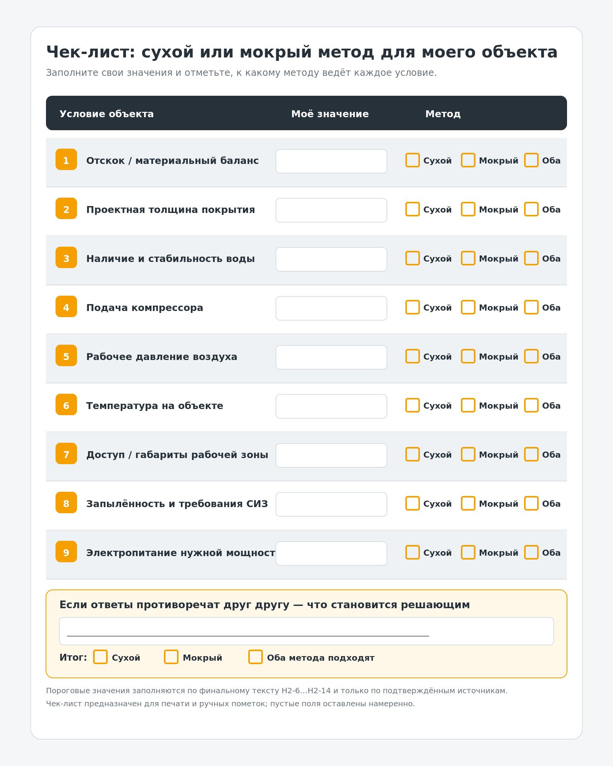Check the Итог Сухой box
Screen dimensions: 613x766
pyautogui.click(x=100, y=657)
